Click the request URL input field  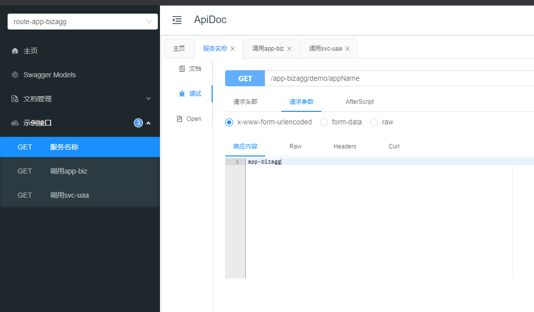click(x=396, y=78)
